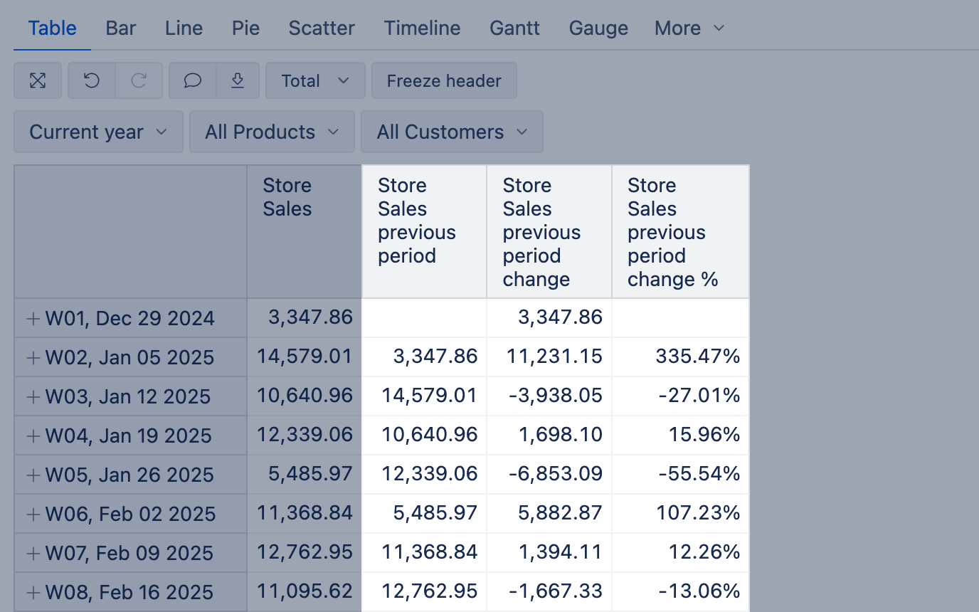The image size is (979, 612).
Task: Click the undo arrow icon
Action: click(92, 81)
